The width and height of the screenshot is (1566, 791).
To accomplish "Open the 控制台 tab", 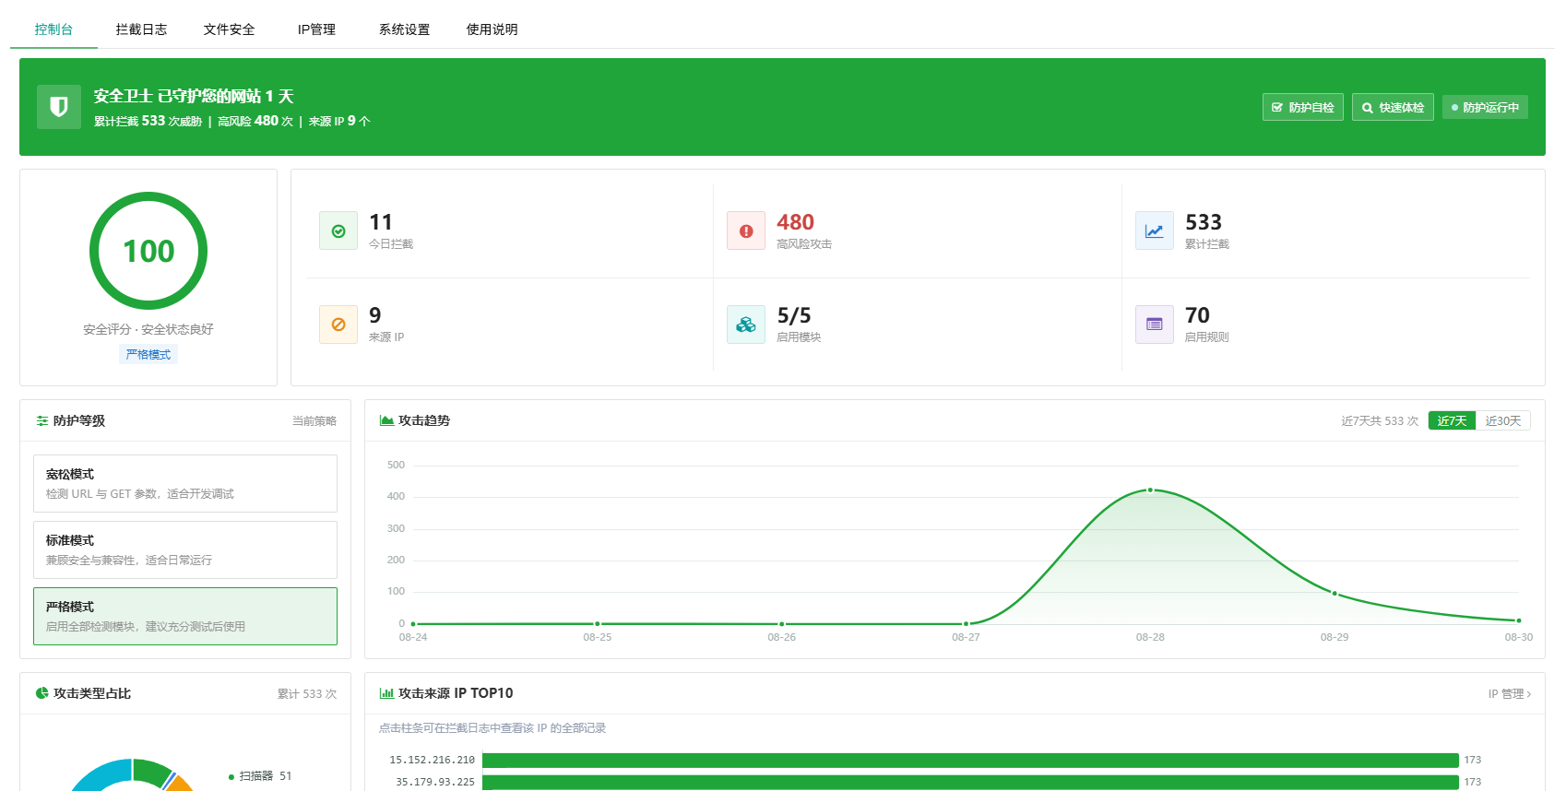I will [x=53, y=30].
